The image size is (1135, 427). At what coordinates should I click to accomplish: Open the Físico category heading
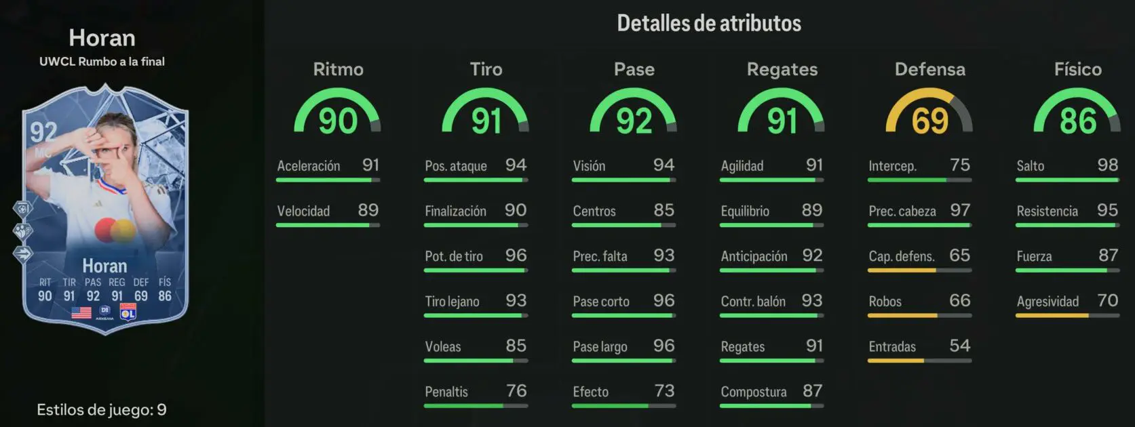click(x=1077, y=69)
